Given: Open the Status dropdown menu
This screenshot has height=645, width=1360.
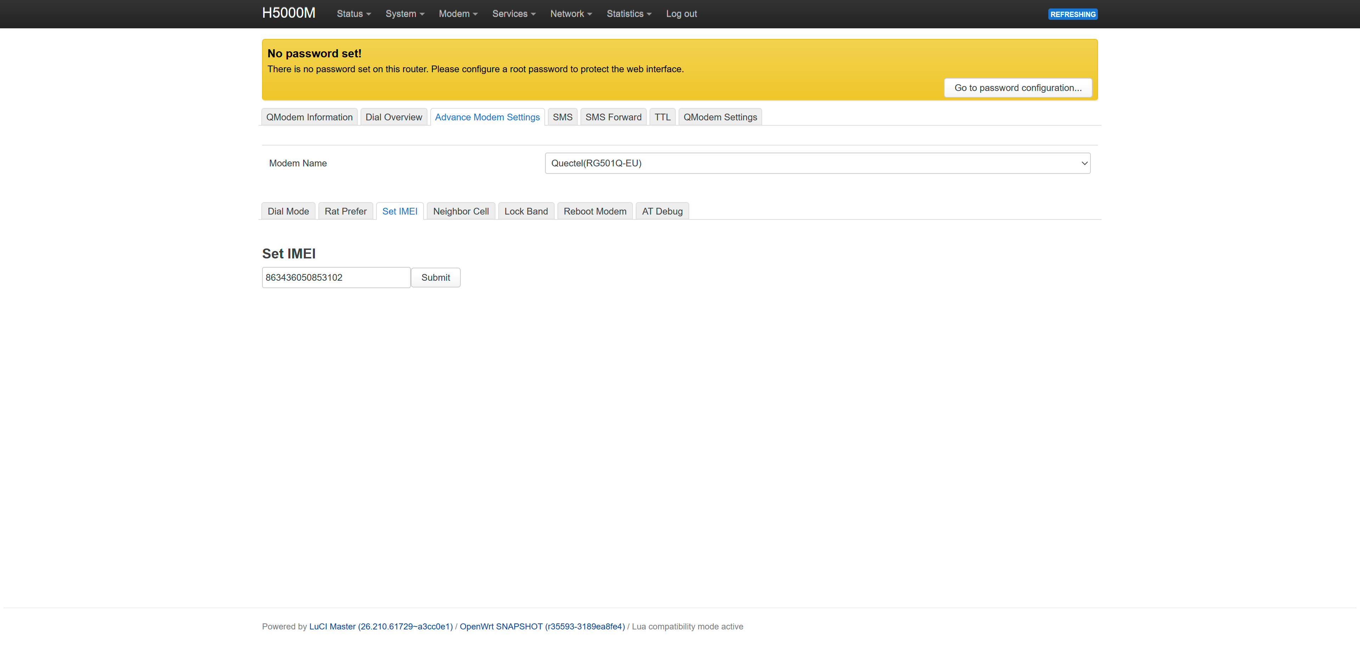Looking at the screenshot, I should point(354,14).
